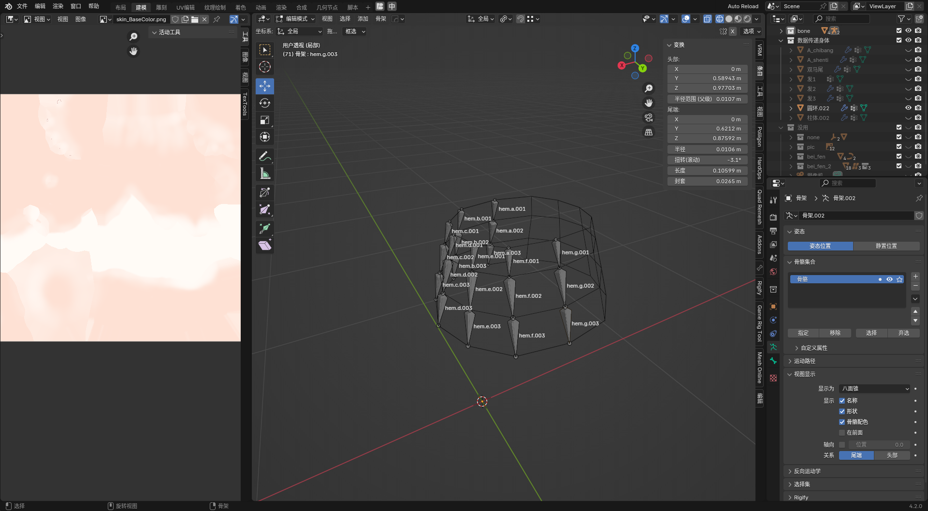Uncheck the 名称 display checkbox
Image resolution: width=928 pixels, height=511 pixels.
pos(842,401)
